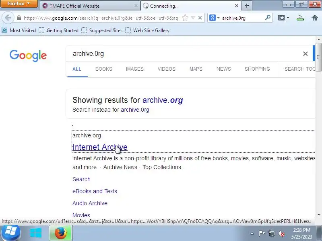Open Audio Archive sitelink

90,203
